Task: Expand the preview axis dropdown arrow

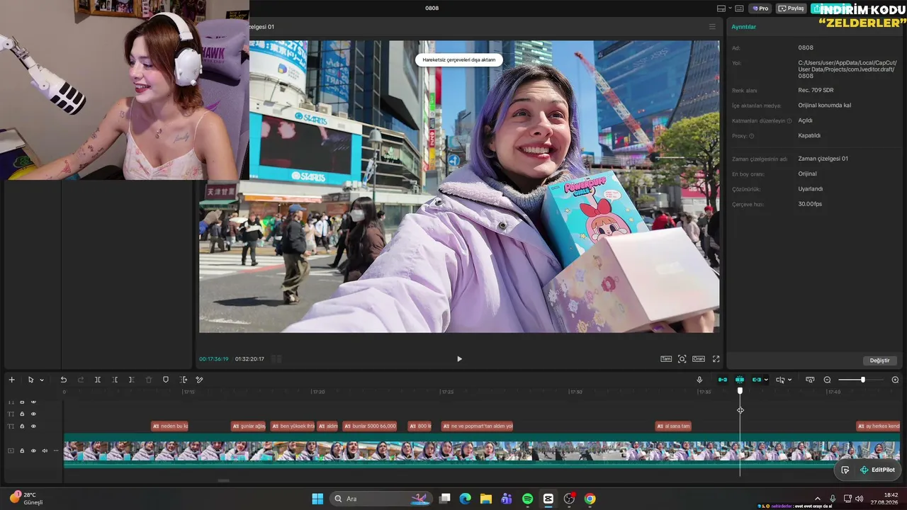Action: 789,380
